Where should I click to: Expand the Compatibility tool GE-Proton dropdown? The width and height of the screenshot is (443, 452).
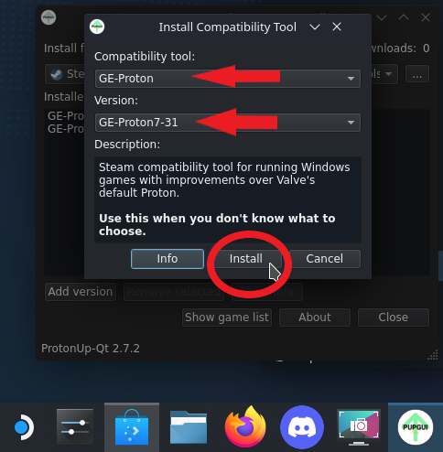tap(228, 79)
